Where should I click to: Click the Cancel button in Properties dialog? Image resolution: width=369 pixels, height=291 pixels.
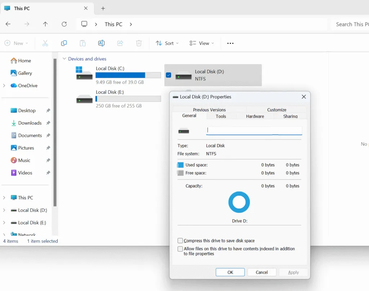(x=262, y=272)
